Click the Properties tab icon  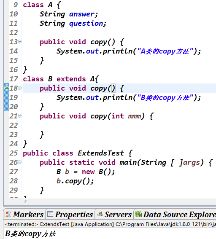(x=50, y=214)
